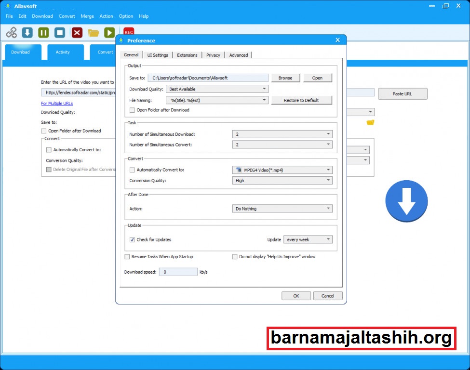The image size is (470, 370).
Task: Enable Resume Tasks When App Startup
Action: 127,257
